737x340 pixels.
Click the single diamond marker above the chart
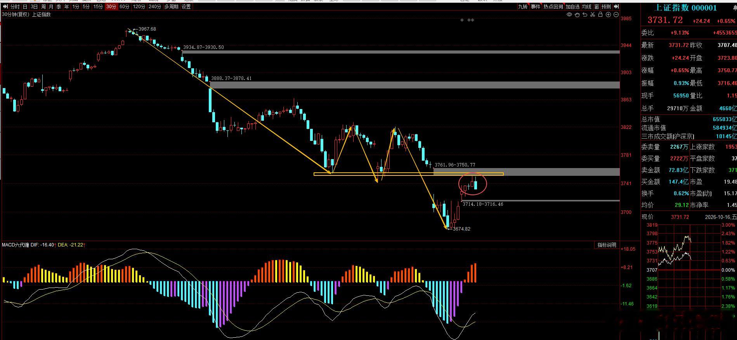(462, 20)
